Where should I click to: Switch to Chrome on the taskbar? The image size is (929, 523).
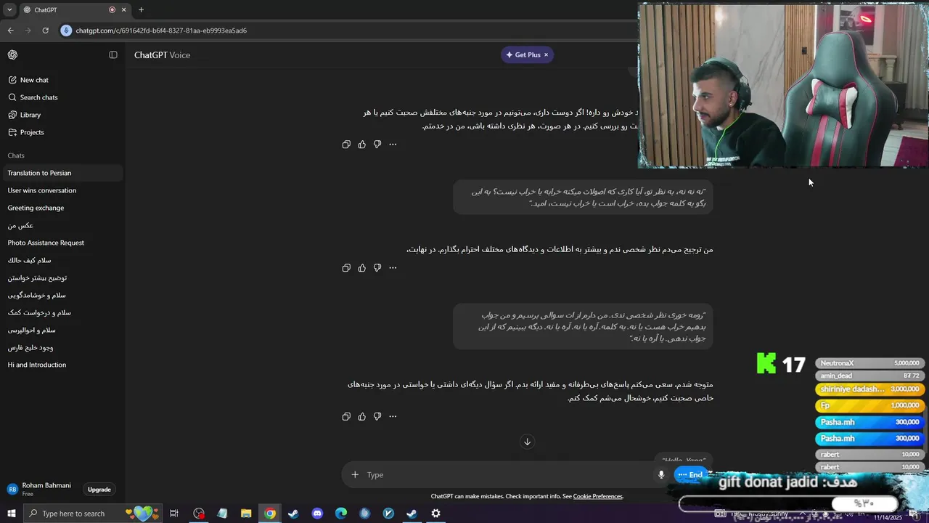(270, 514)
